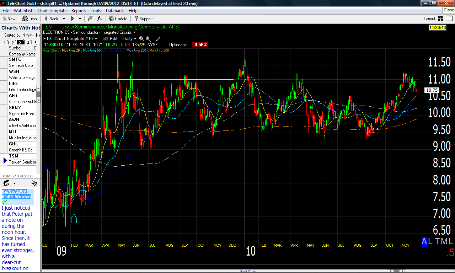Viewport: 455px width, 273px height.
Task: Open the Tools menu
Action: (x=96, y=11)
